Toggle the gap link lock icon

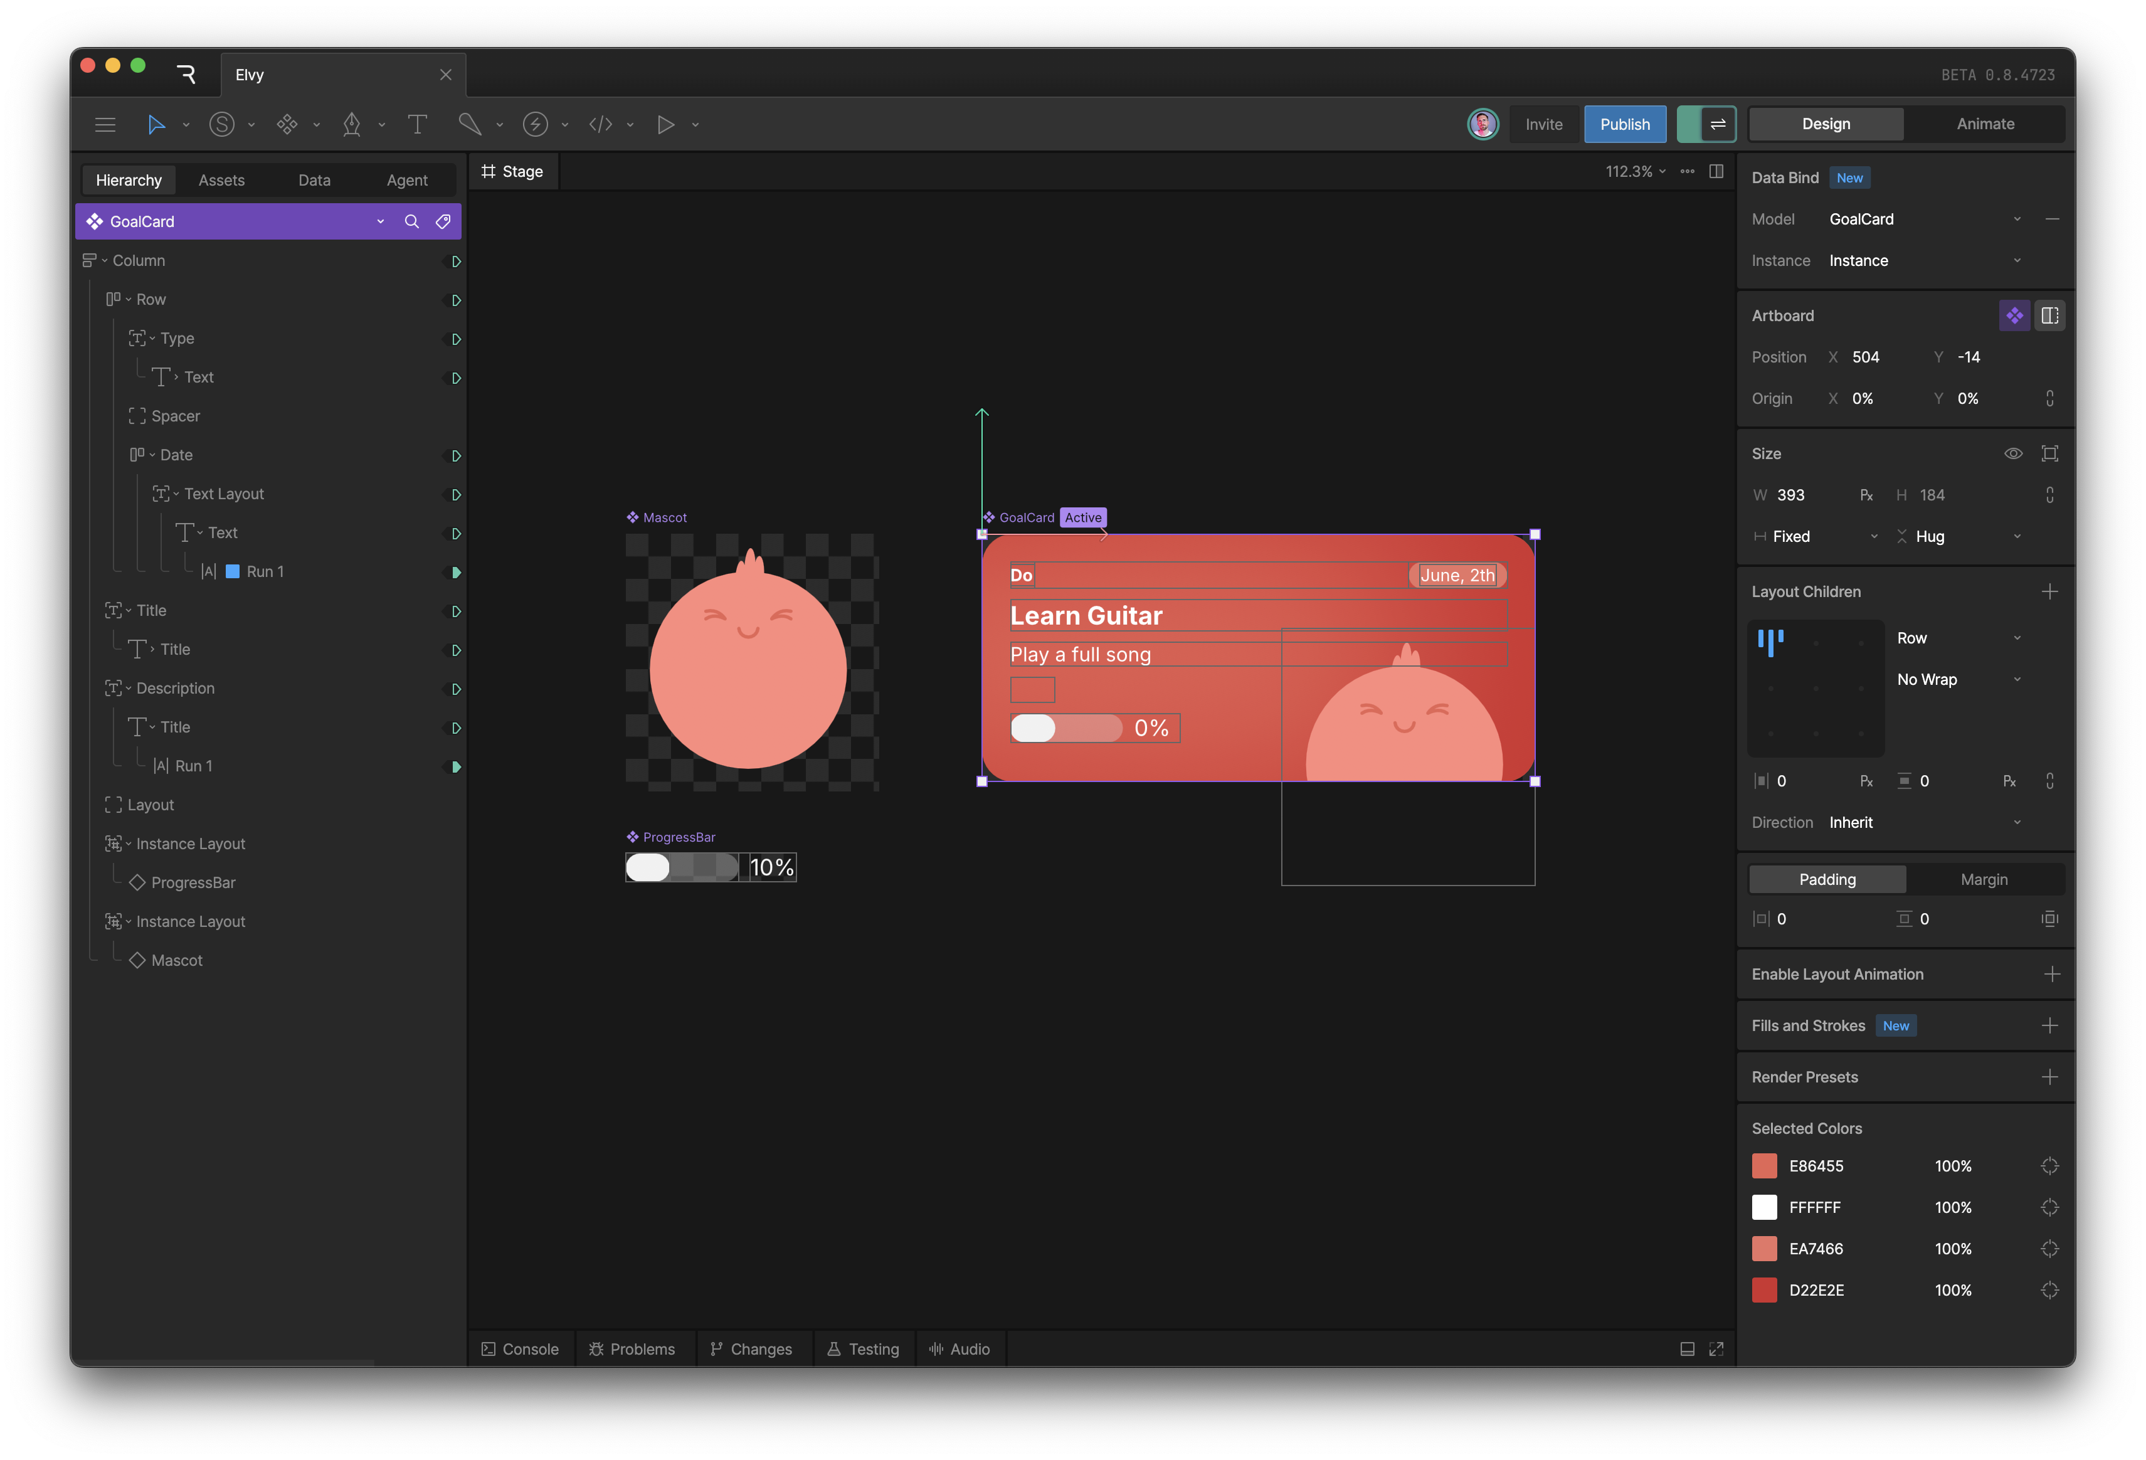pos(2050,781)
